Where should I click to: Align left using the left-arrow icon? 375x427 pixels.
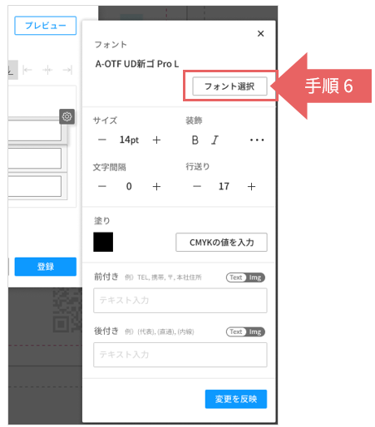tap(27, 70)
